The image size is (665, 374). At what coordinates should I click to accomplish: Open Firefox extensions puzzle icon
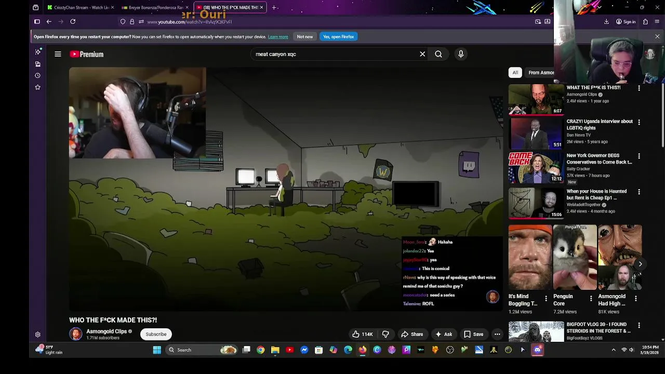pyautogui.click(x=645, y=22)
